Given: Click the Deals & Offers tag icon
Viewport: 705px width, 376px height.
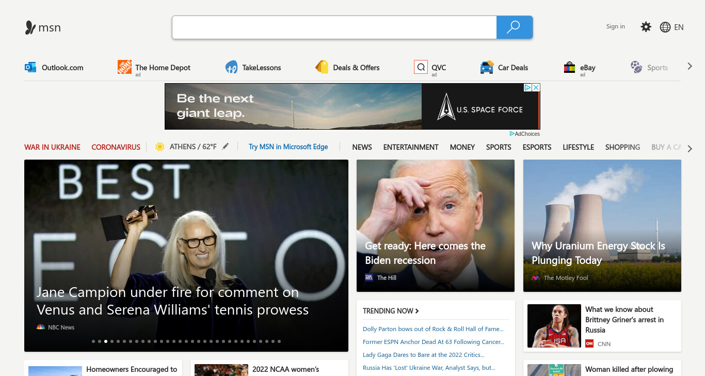Looking at the screenshot, I should (x=322, y=67).
